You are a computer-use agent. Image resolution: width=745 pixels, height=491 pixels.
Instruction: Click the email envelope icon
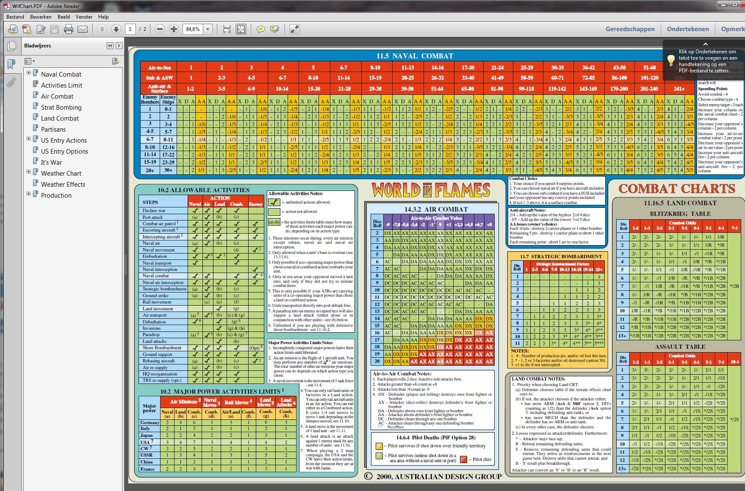coord(83,29)
